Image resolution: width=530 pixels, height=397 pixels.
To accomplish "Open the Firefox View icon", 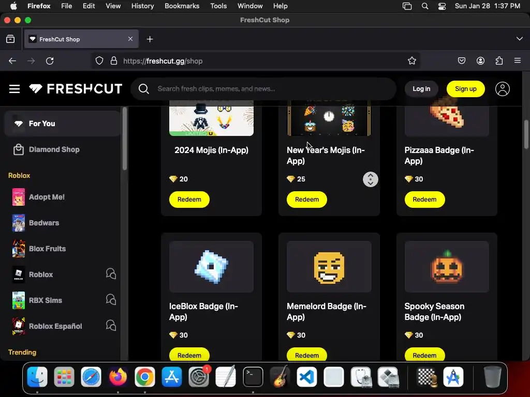I will click(x=10, y=39).
